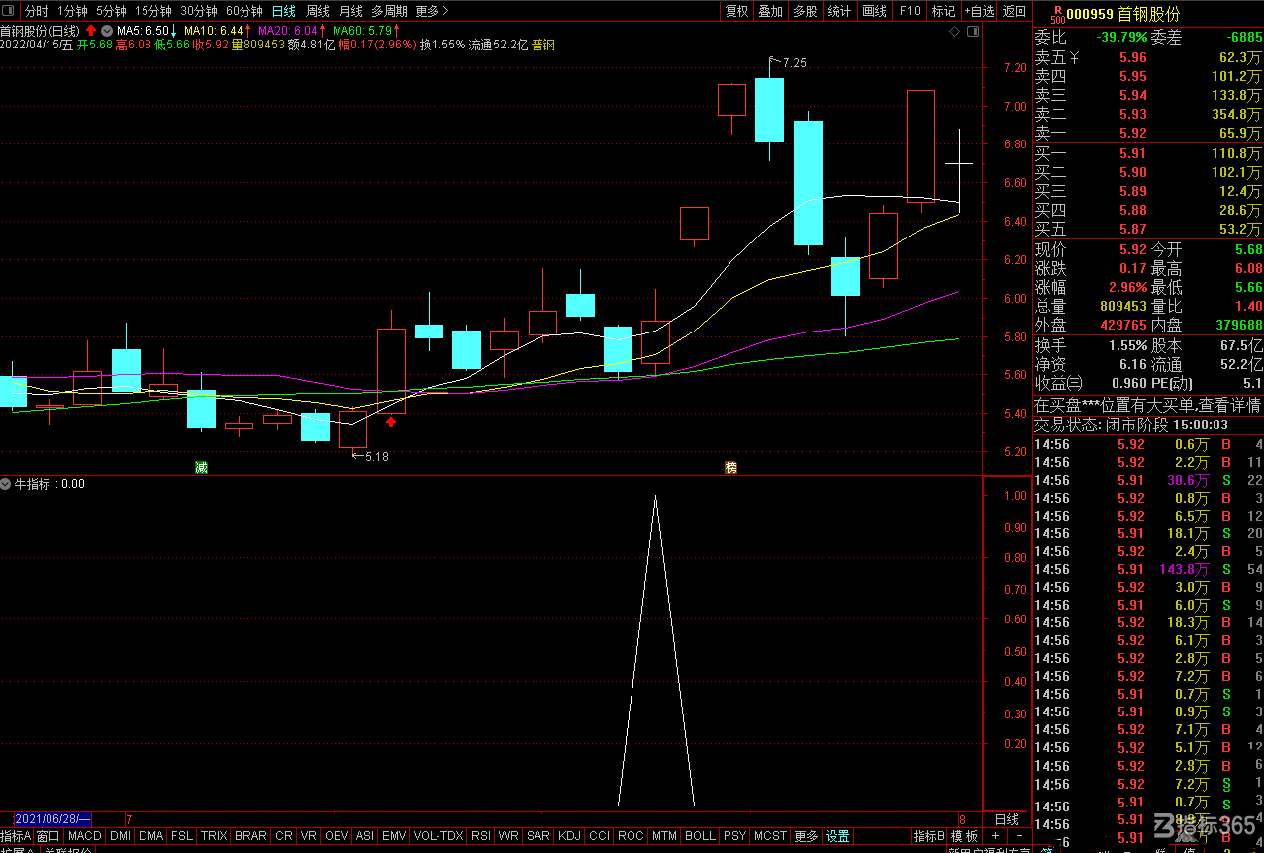
Task: Open indicator 设置 settings
Action: 838,836
